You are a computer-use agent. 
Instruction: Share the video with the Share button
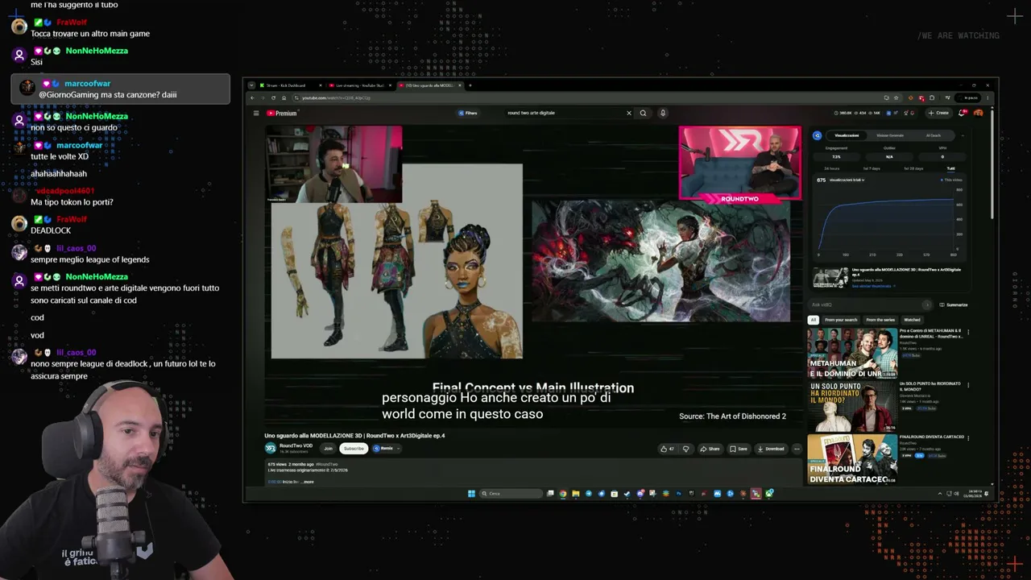coord(710,449)
